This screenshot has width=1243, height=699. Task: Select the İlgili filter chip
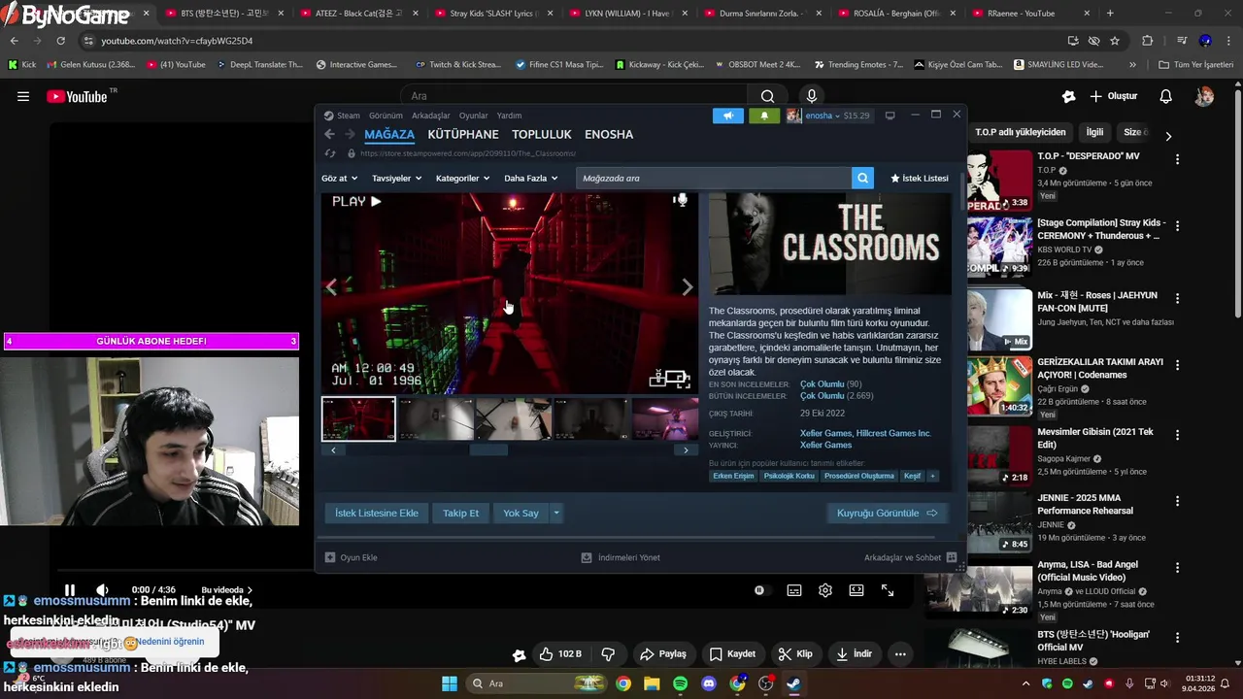(1094, 132)
